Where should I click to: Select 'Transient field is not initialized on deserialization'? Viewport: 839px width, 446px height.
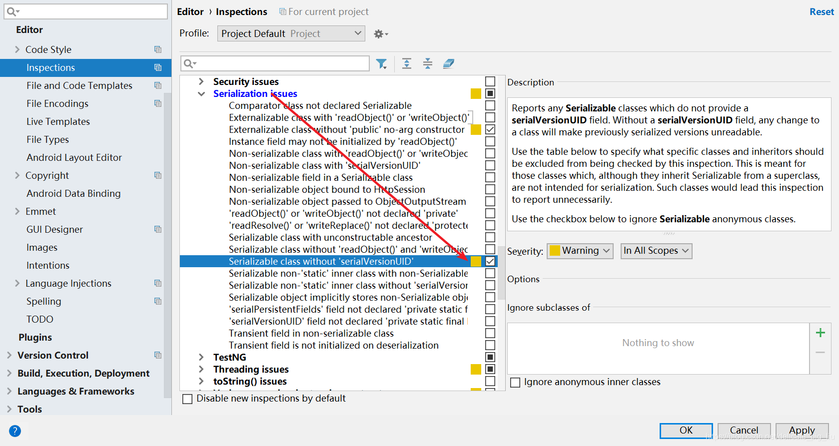(334, 345)
